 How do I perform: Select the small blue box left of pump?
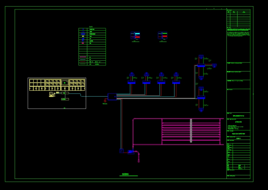point(122,151)
